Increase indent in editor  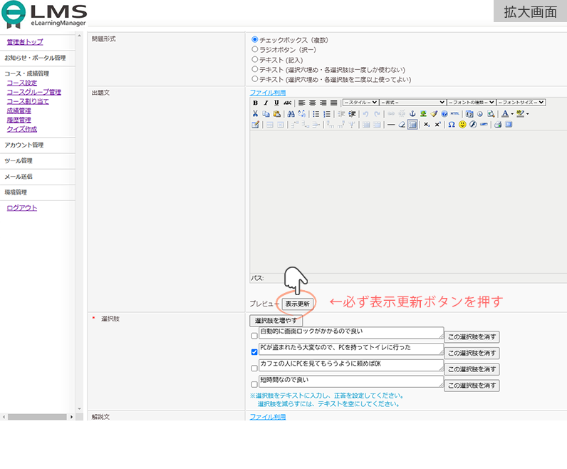[352, 113]
